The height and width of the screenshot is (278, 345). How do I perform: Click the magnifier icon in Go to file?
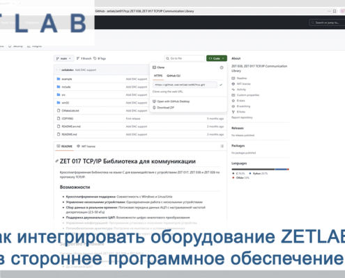(x=167, y=58)
